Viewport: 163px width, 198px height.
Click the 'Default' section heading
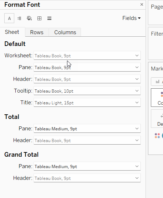click(x=15, y=44)
